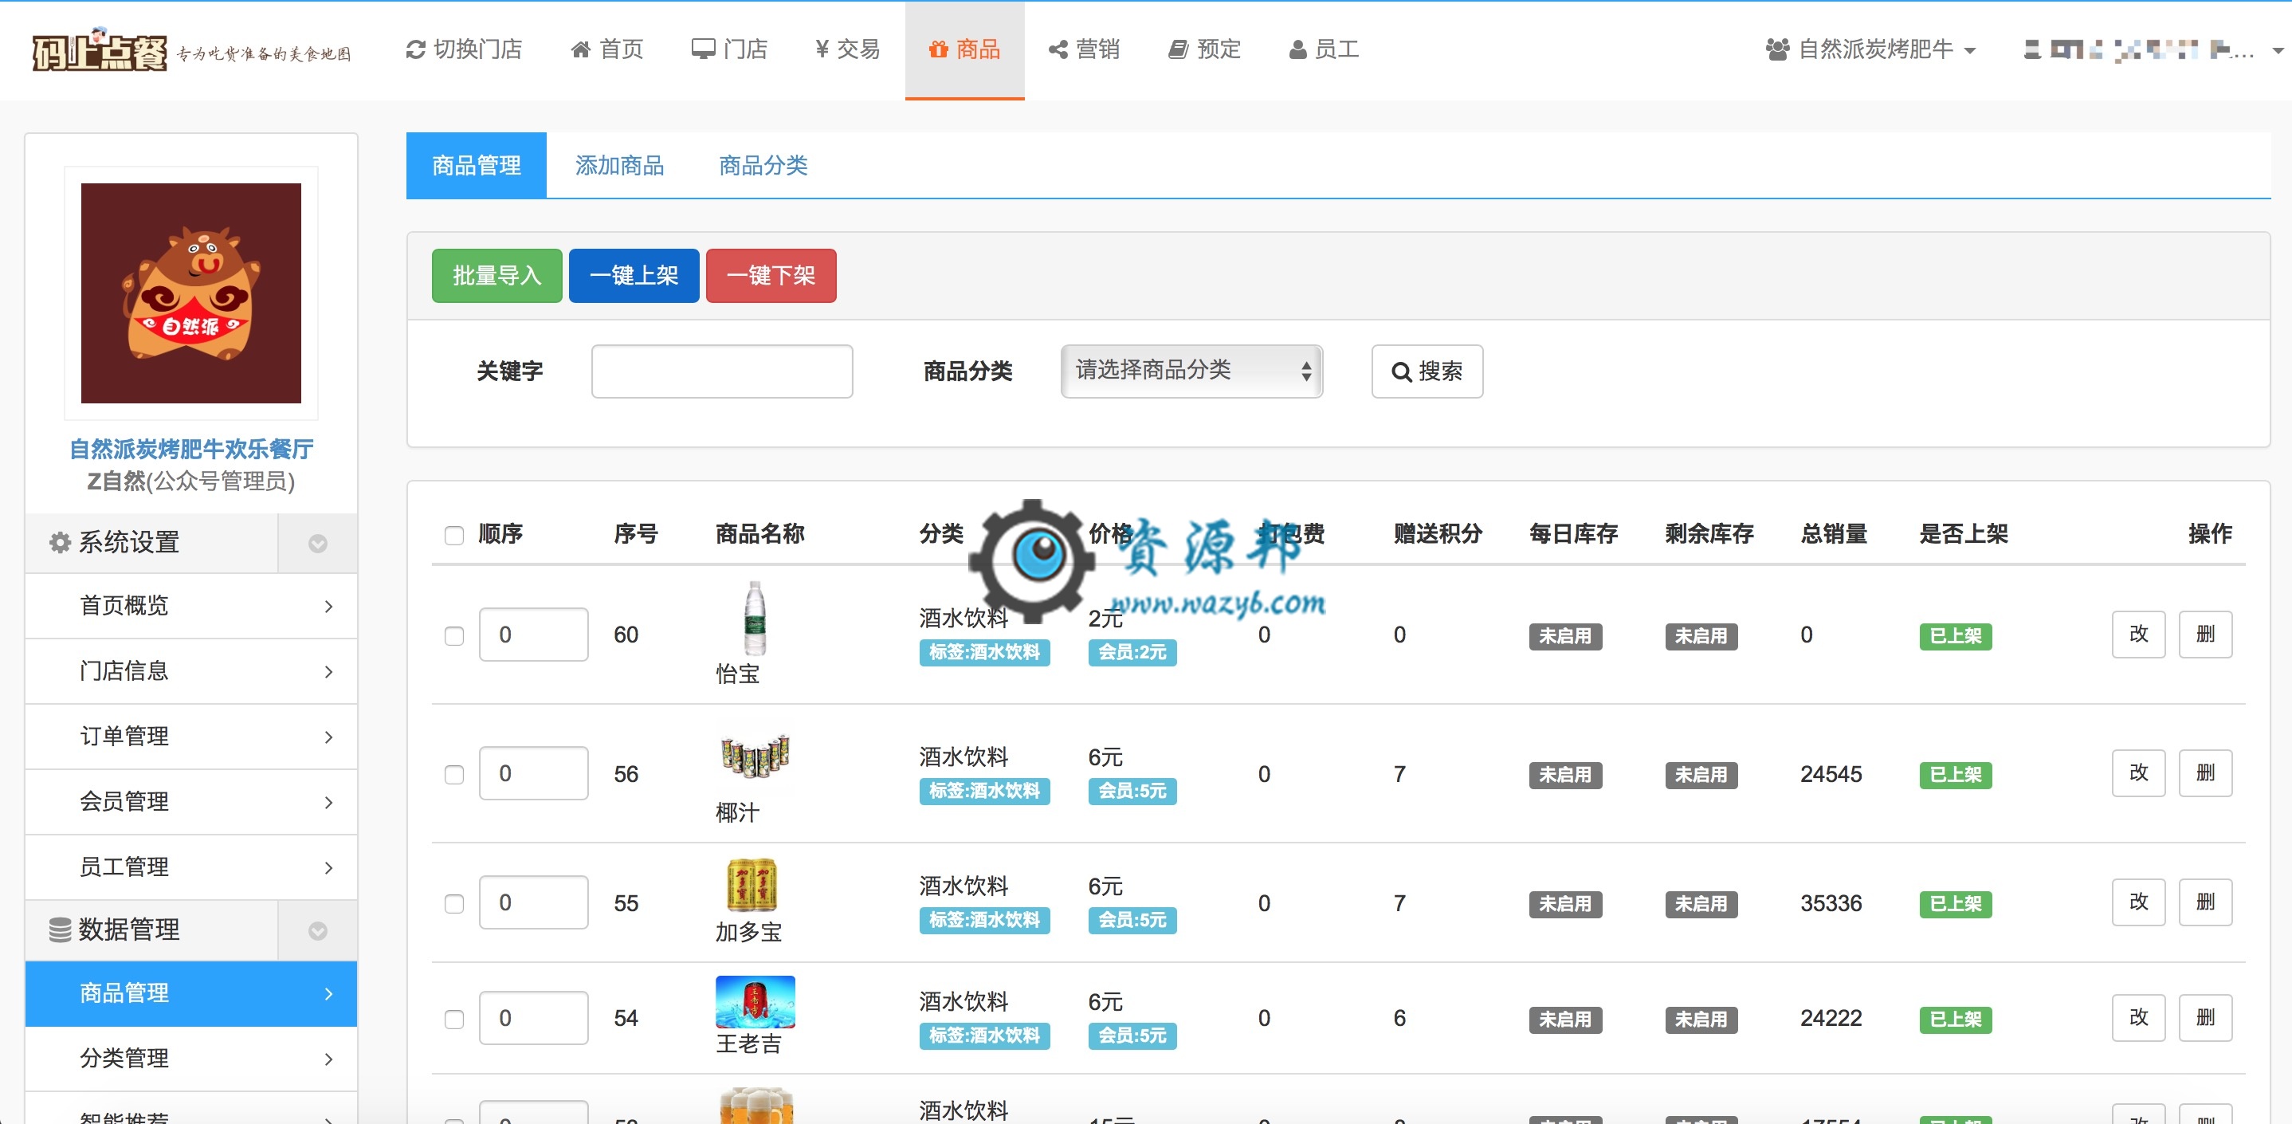This screenshot has height=1124, width=2292.
Task: Click the restaurant logo image in the sidebar
Action: 191,293
